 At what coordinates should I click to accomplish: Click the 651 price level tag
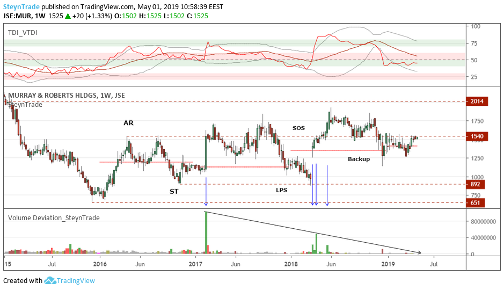[x=476, y=203]
